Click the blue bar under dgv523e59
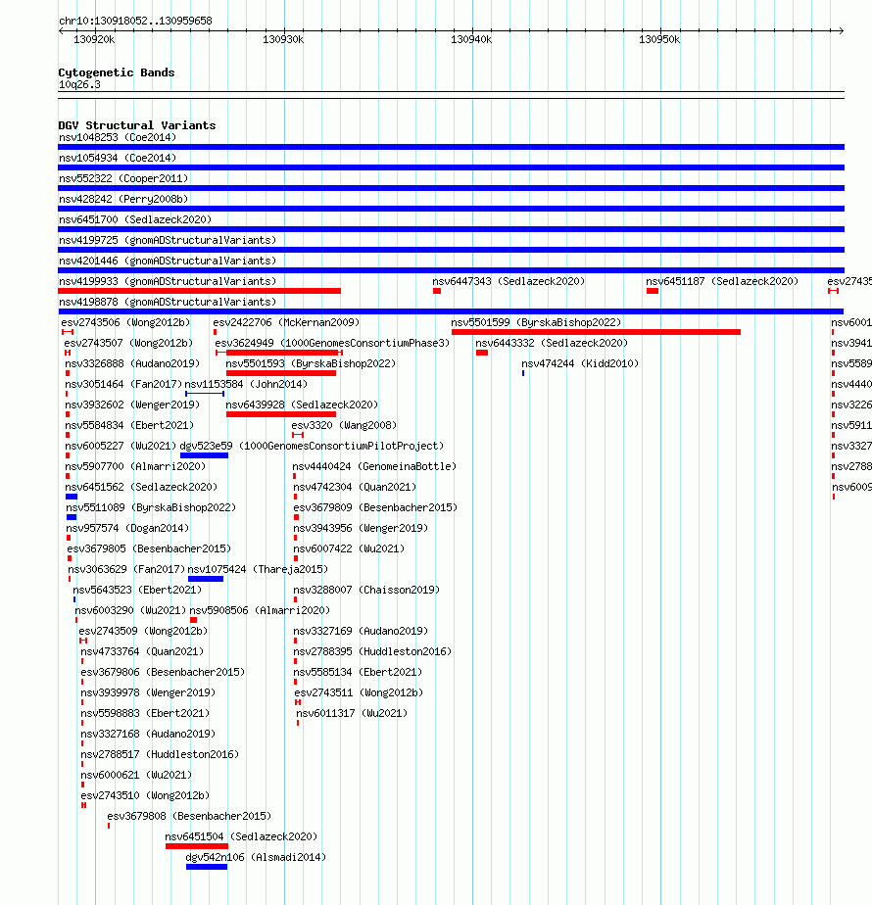The image size is (872, 905). click(205, 455)
